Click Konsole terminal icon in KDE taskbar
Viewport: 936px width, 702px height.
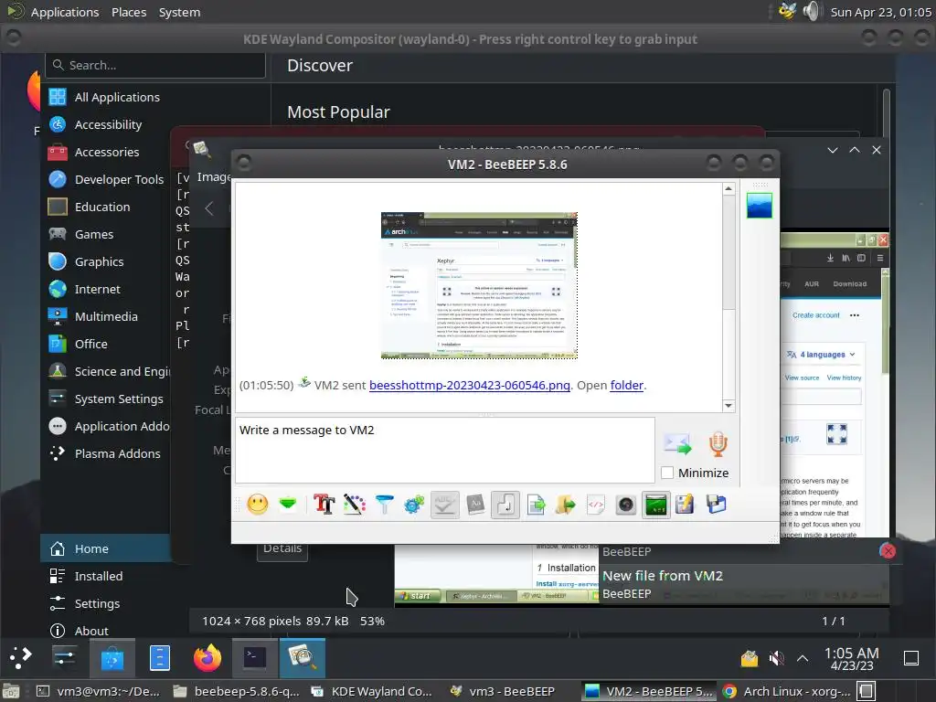point(255,658)
